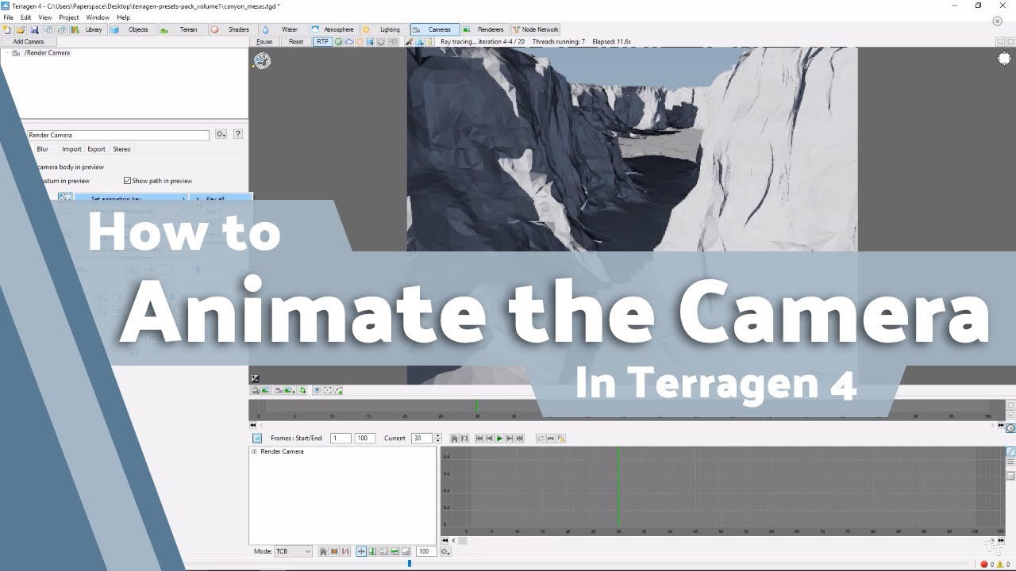Viewport: 1016px width, 571px height.
Task: Open project folder icon
Action: [21, 29]
